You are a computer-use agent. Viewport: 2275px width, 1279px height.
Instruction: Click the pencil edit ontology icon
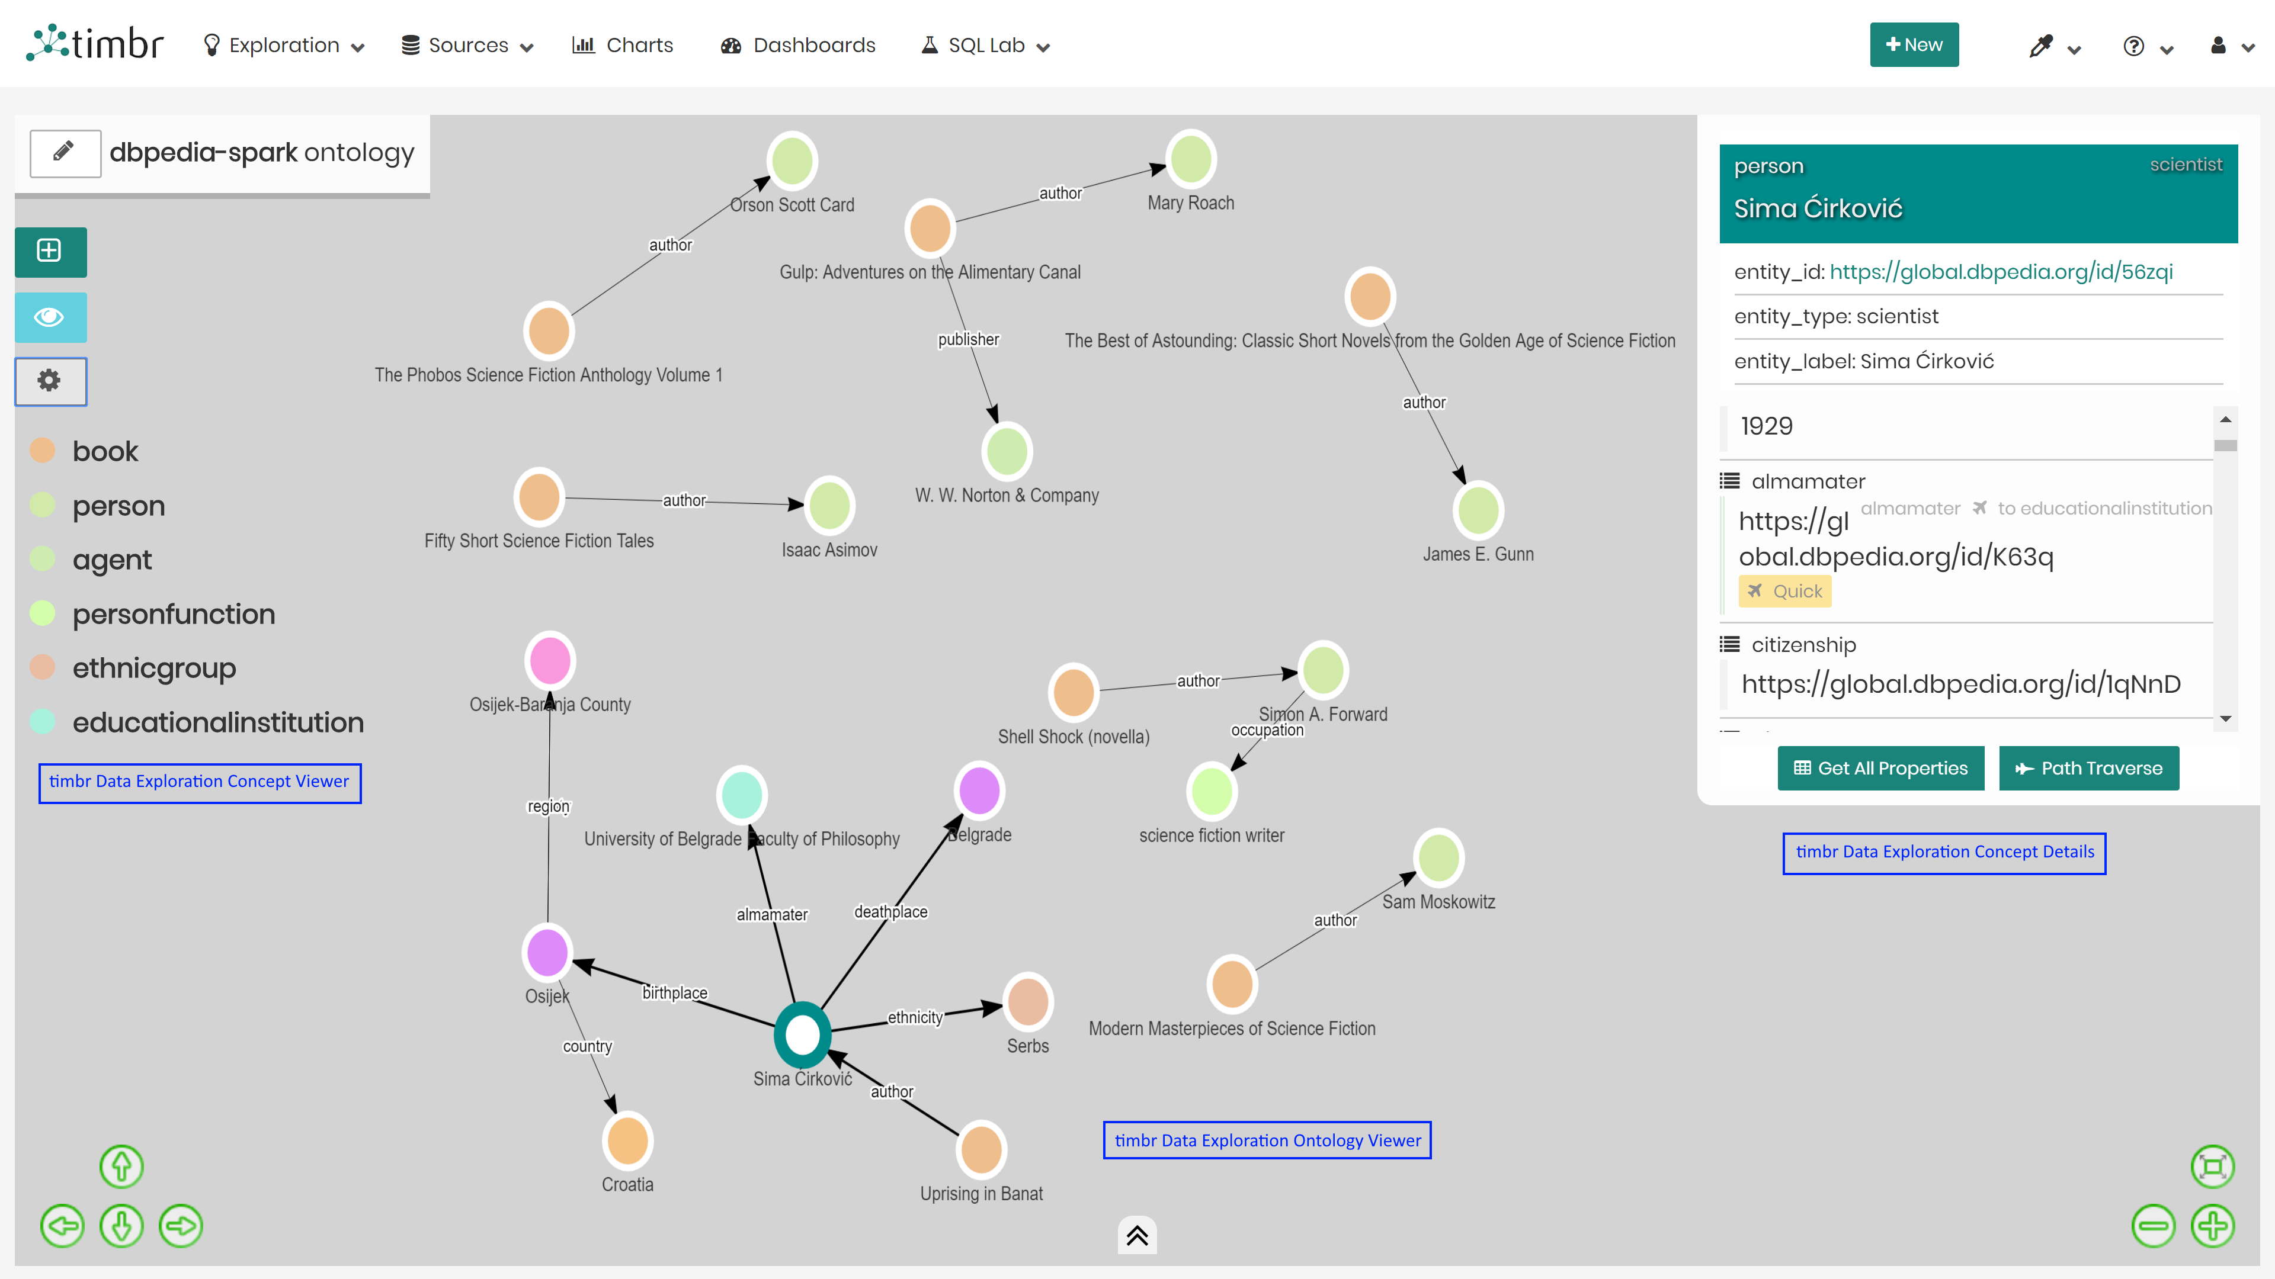click(65, 152)
